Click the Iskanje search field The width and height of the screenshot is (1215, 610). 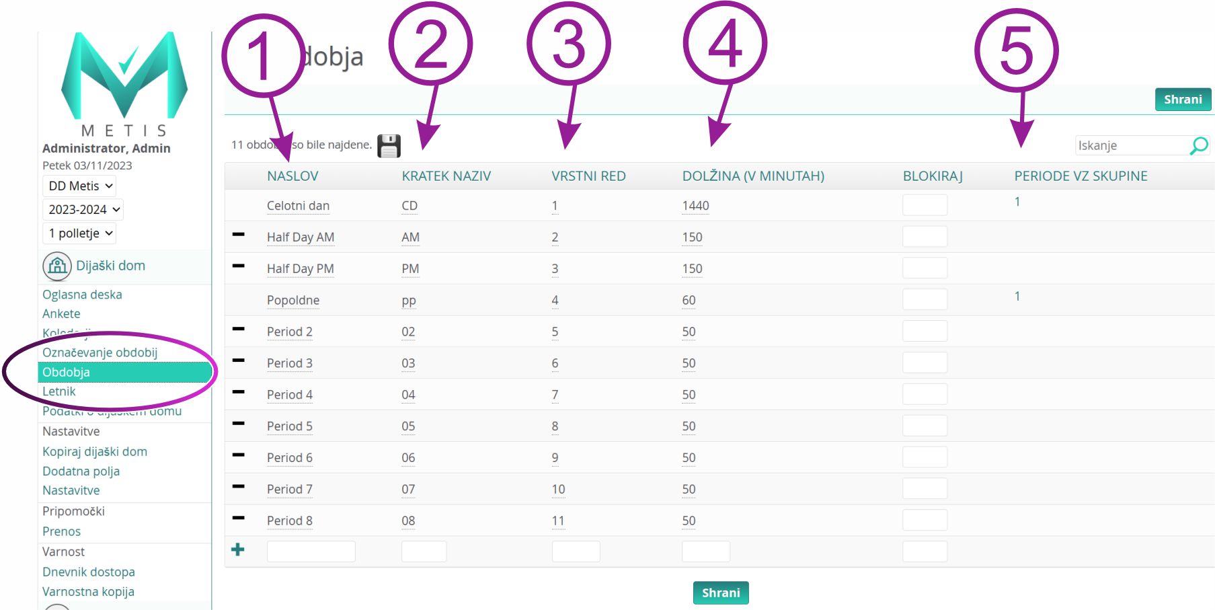[1132, 145]
